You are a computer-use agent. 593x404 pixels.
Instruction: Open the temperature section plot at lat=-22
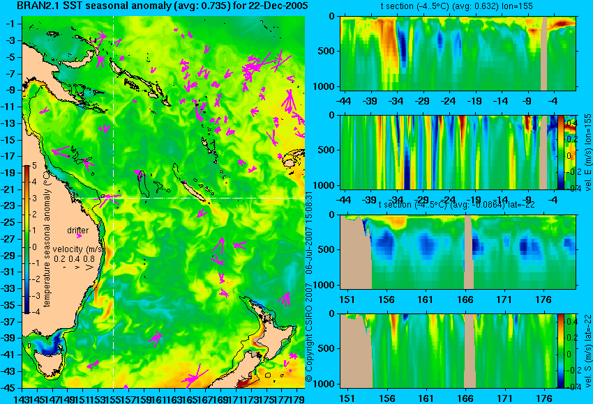[x=458, y=252]
